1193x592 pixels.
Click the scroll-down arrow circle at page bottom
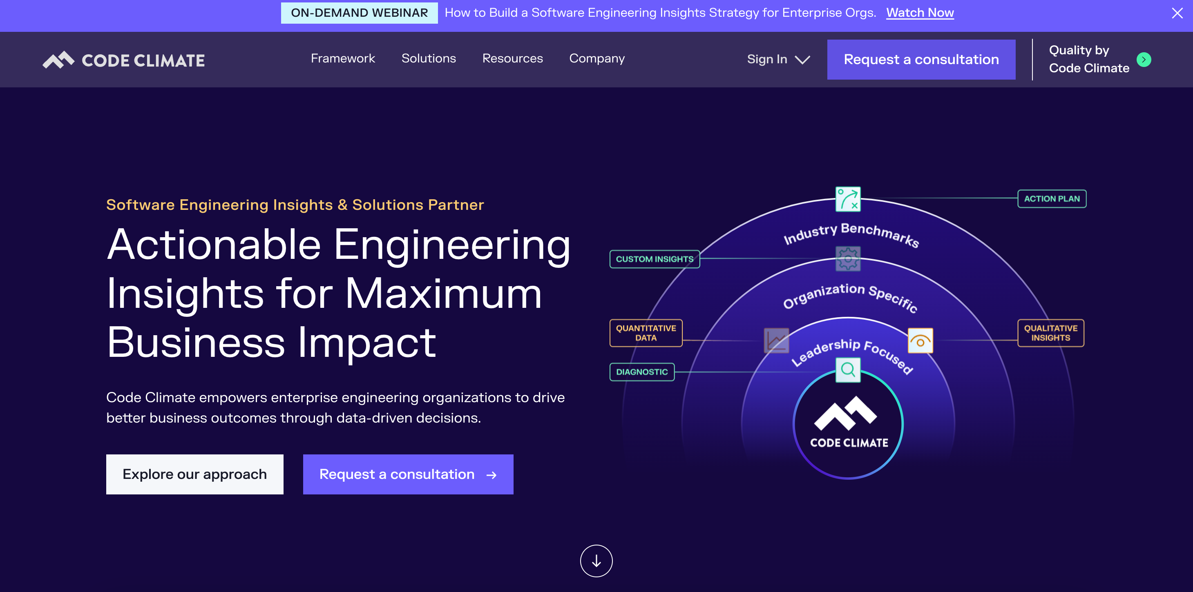click(x=596, y=561)
